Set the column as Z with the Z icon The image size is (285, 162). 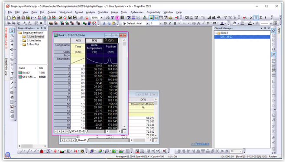pos(261,18)
